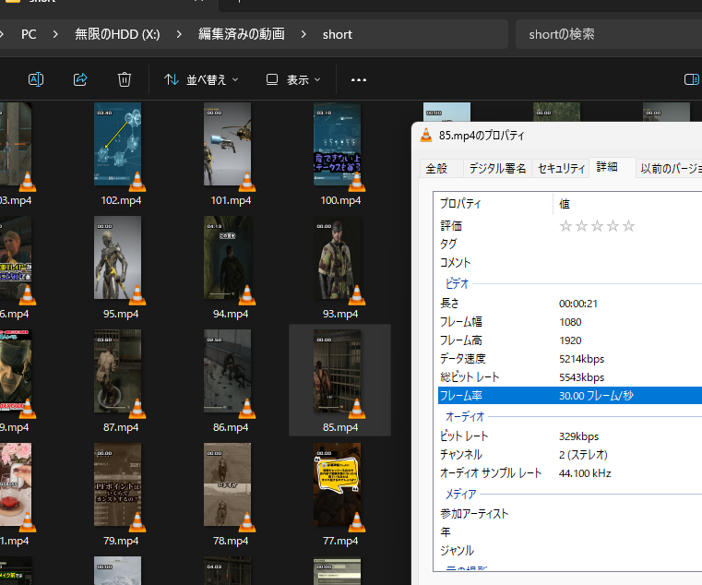
Task: Open the 並べ替え sort dropdown
Action: click(201, 79)
